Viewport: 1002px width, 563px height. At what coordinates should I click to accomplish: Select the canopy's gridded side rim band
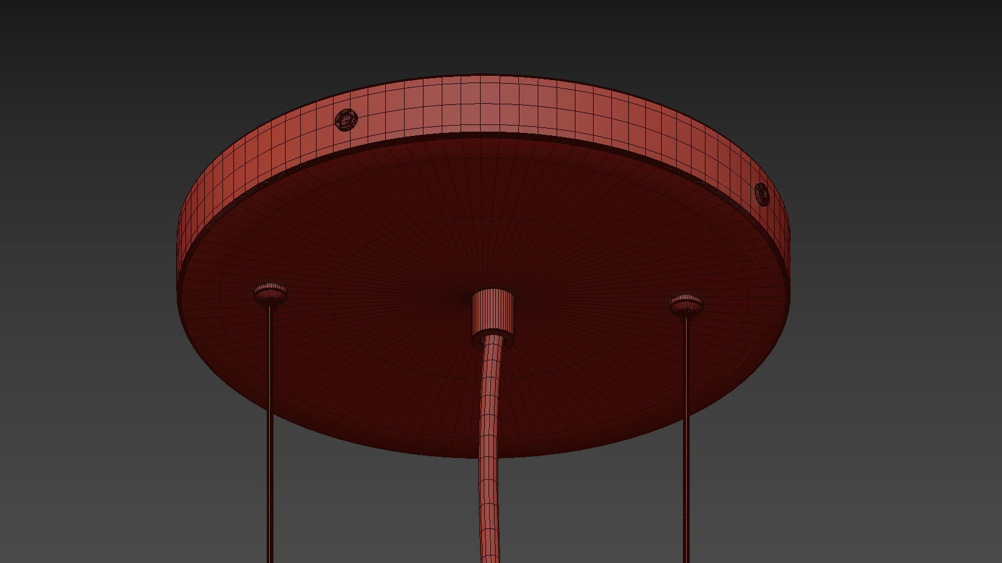(x=483, y=105)
